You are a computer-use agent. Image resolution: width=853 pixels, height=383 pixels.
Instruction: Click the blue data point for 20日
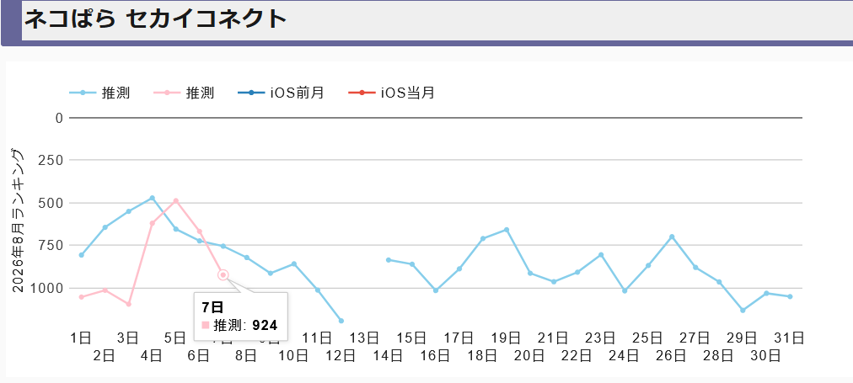(530, 274)
